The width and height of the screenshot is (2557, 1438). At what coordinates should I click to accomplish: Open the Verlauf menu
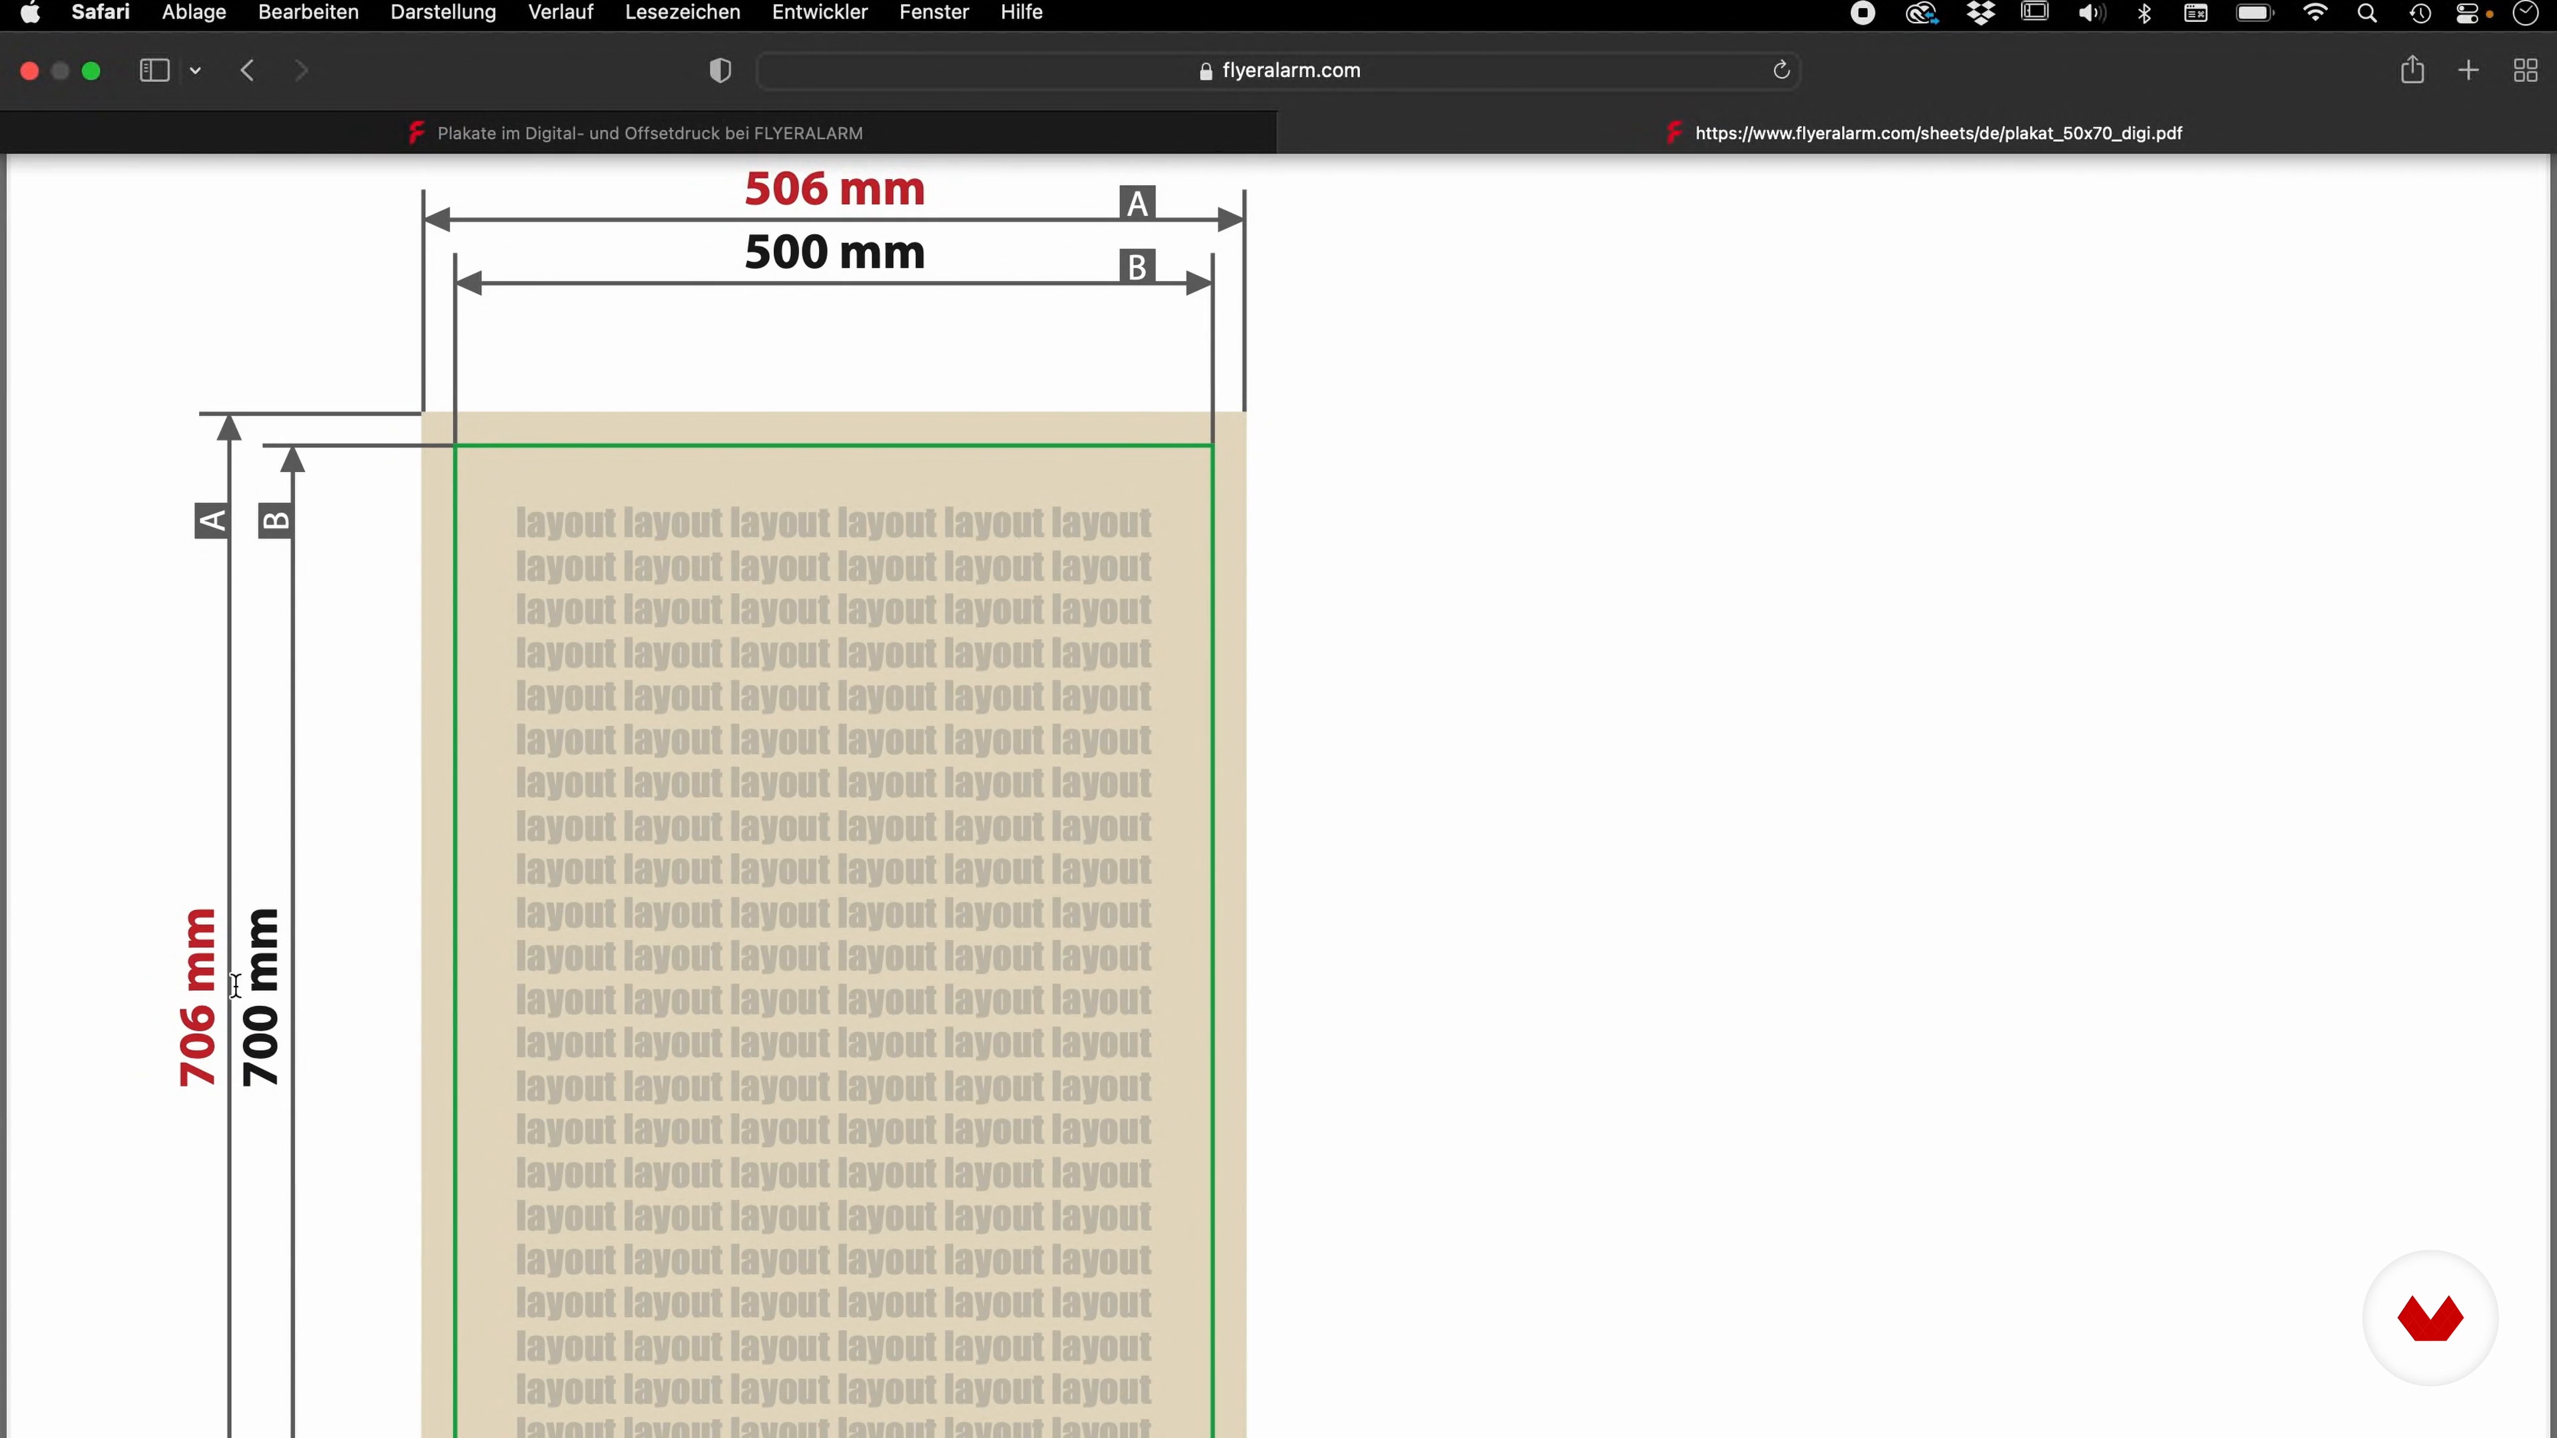tap(560, 12)
